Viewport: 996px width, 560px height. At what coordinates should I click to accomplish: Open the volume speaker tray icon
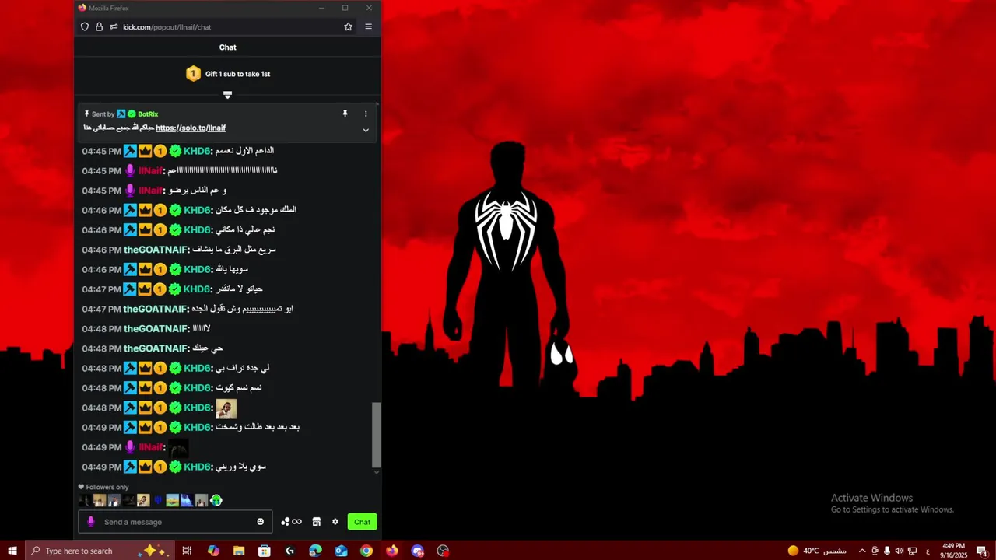pyautogui.click(x=900, y=551)
